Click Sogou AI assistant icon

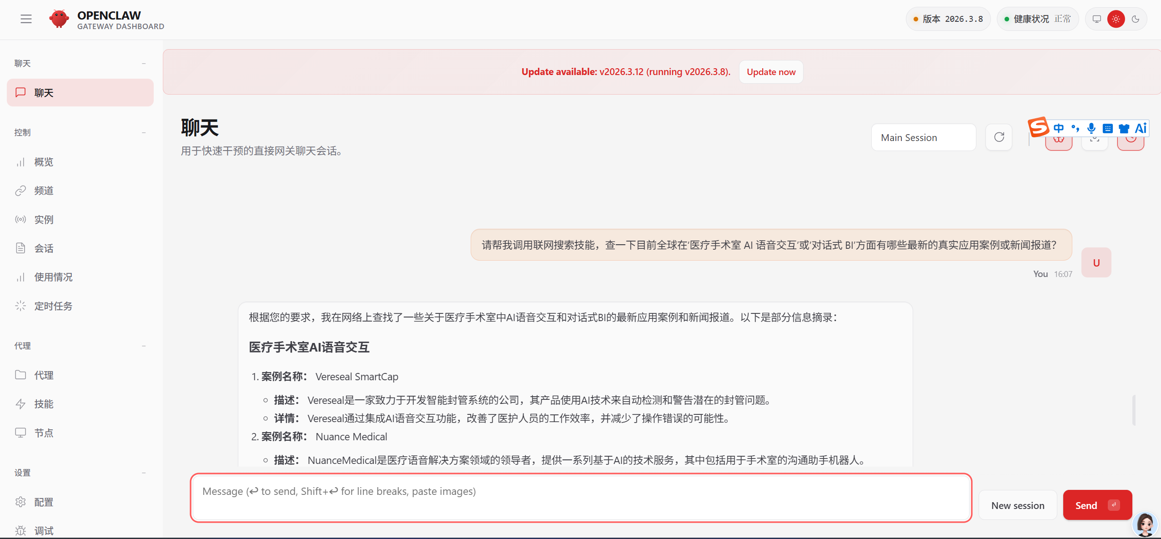click(x=1141, y=128)
